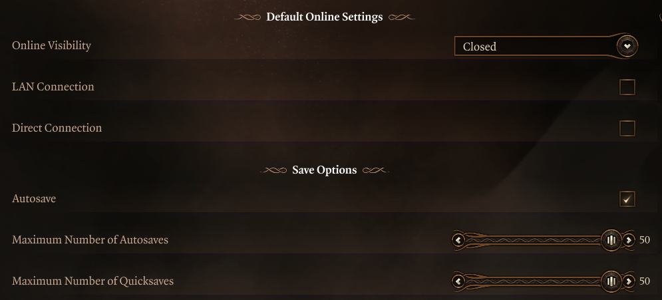The width and height of the screenshot is (662, 300).
Task: Click the Maximum Number of Autosaves value 50
Action: [644, 240]
